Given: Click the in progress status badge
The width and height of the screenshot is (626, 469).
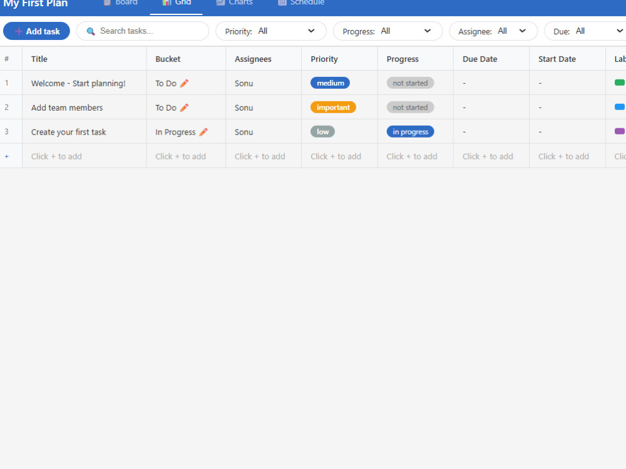Looking at the screenshot, I should click(x=410, y=131).
